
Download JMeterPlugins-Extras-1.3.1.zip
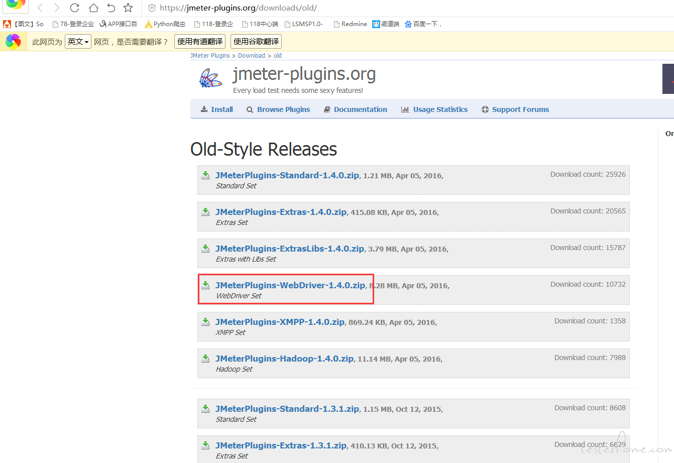click(x=281, y=445)
